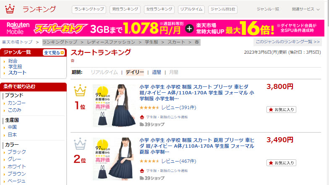Filter by the ブラック color
This screenshot has width=329, height=185.
click(x=17, y=152)
